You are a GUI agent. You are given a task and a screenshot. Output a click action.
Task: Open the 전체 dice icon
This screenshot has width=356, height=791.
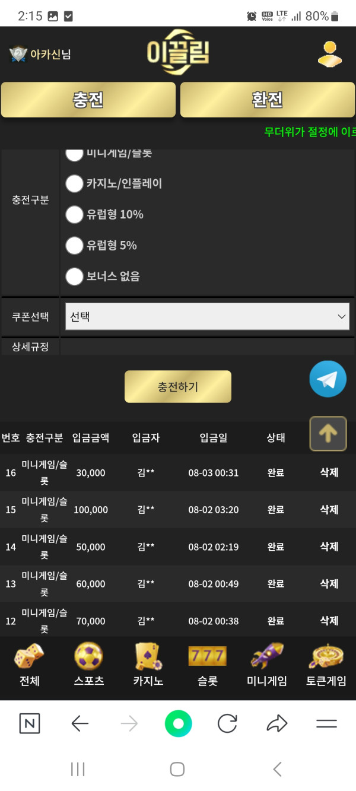(x=29, y=656)
